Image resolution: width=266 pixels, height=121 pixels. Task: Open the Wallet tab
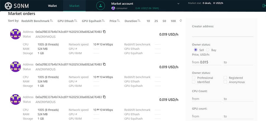52,6
